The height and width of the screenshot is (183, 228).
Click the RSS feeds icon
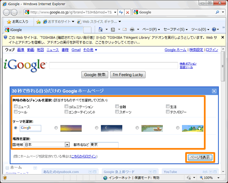point(113,30)
